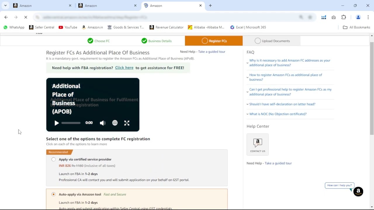Open the Goods & Services Tax bookmark
Image resolution: width=374 pixels, height=210 pixels.
(x=126, y=27)
